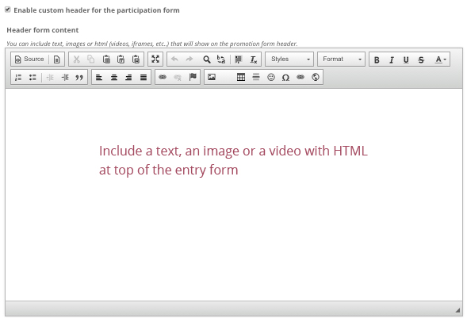Click the Paste clipboard icon

pos(106,59)
